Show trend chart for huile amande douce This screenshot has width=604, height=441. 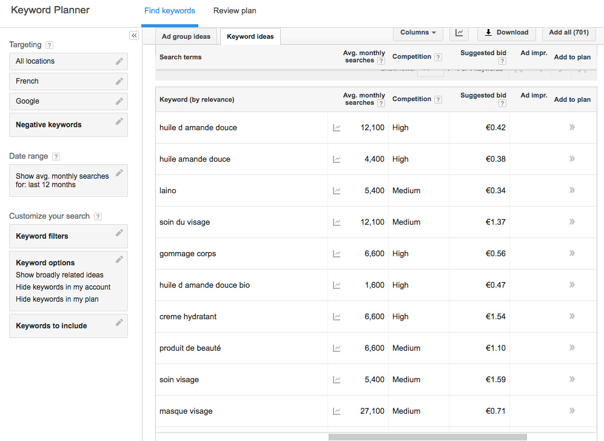pyautogui.click(x=337, y=159)
